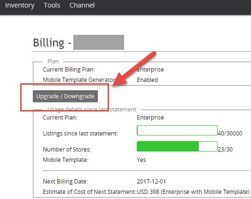Screen dimensions: 251x199
Task: Click the 23/30 stores count
Action: 225,149
